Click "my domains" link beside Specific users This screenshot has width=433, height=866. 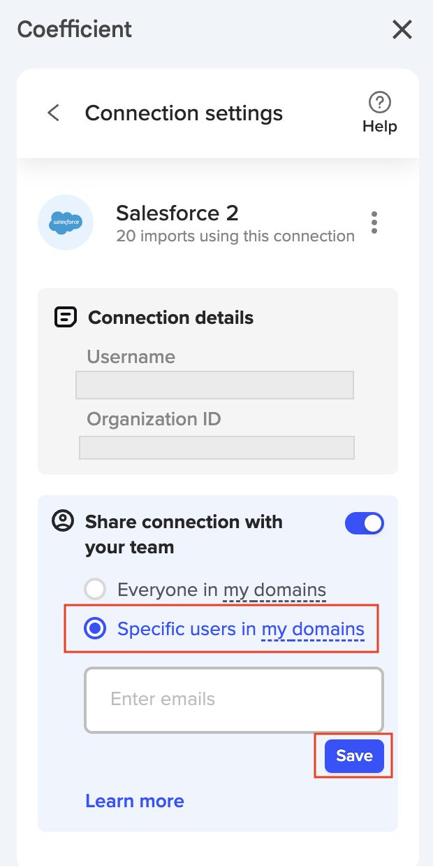(313, 629)
